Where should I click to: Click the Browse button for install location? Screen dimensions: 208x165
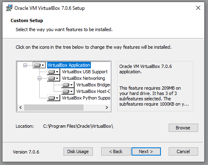pyautogui.click(x=183, y=128)
